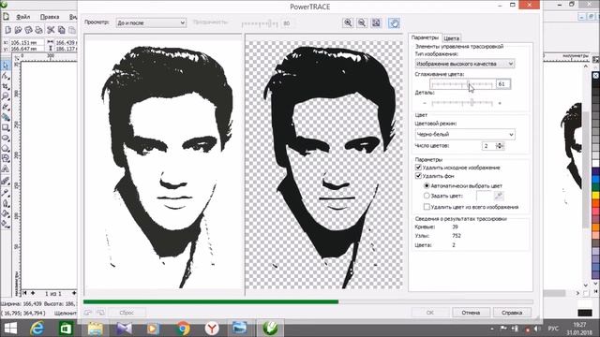The image size is (600, 337).
Task: Click the 'Сглаживание цвета' slider
Action: [462, 84]
